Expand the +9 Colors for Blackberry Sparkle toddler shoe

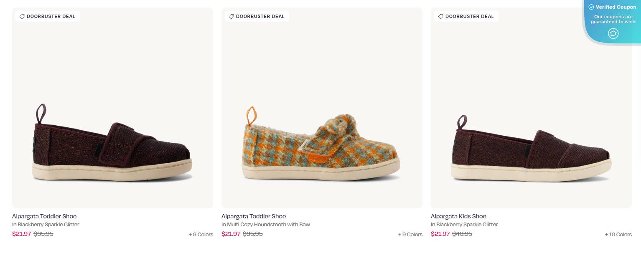(x=201, y=235)
